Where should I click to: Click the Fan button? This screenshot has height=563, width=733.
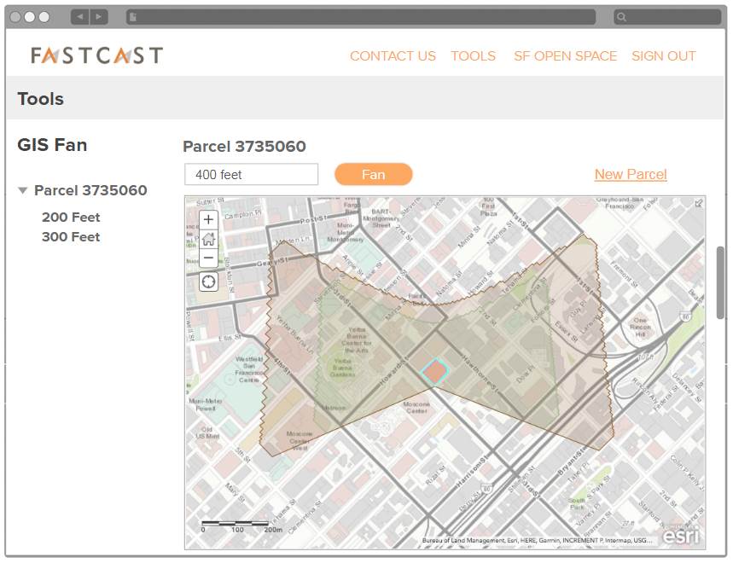(x=374, y=174)
